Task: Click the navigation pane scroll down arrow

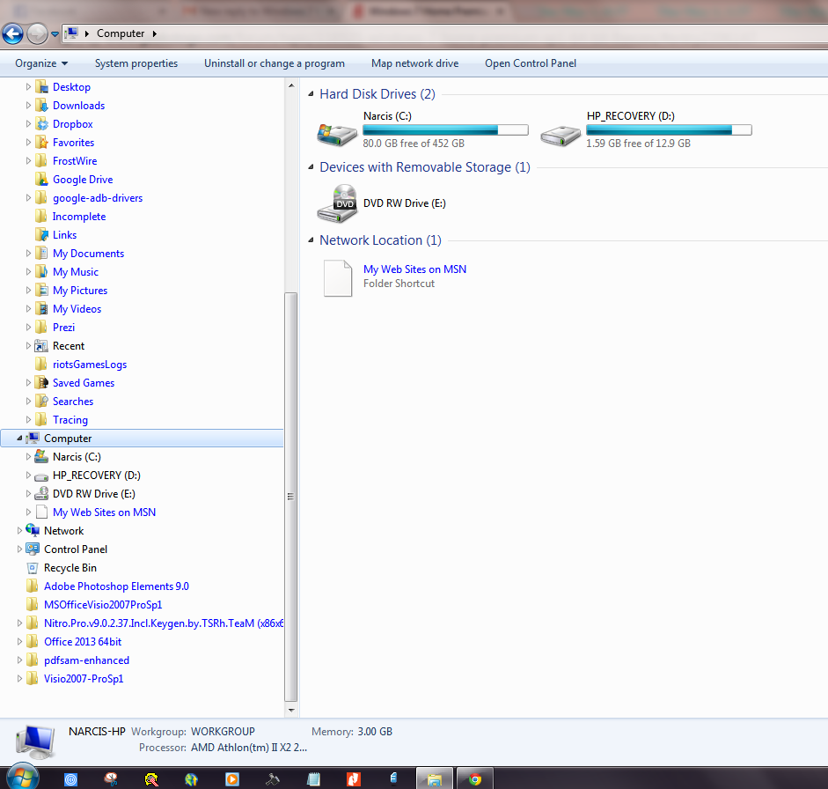Action: [291, 711]
